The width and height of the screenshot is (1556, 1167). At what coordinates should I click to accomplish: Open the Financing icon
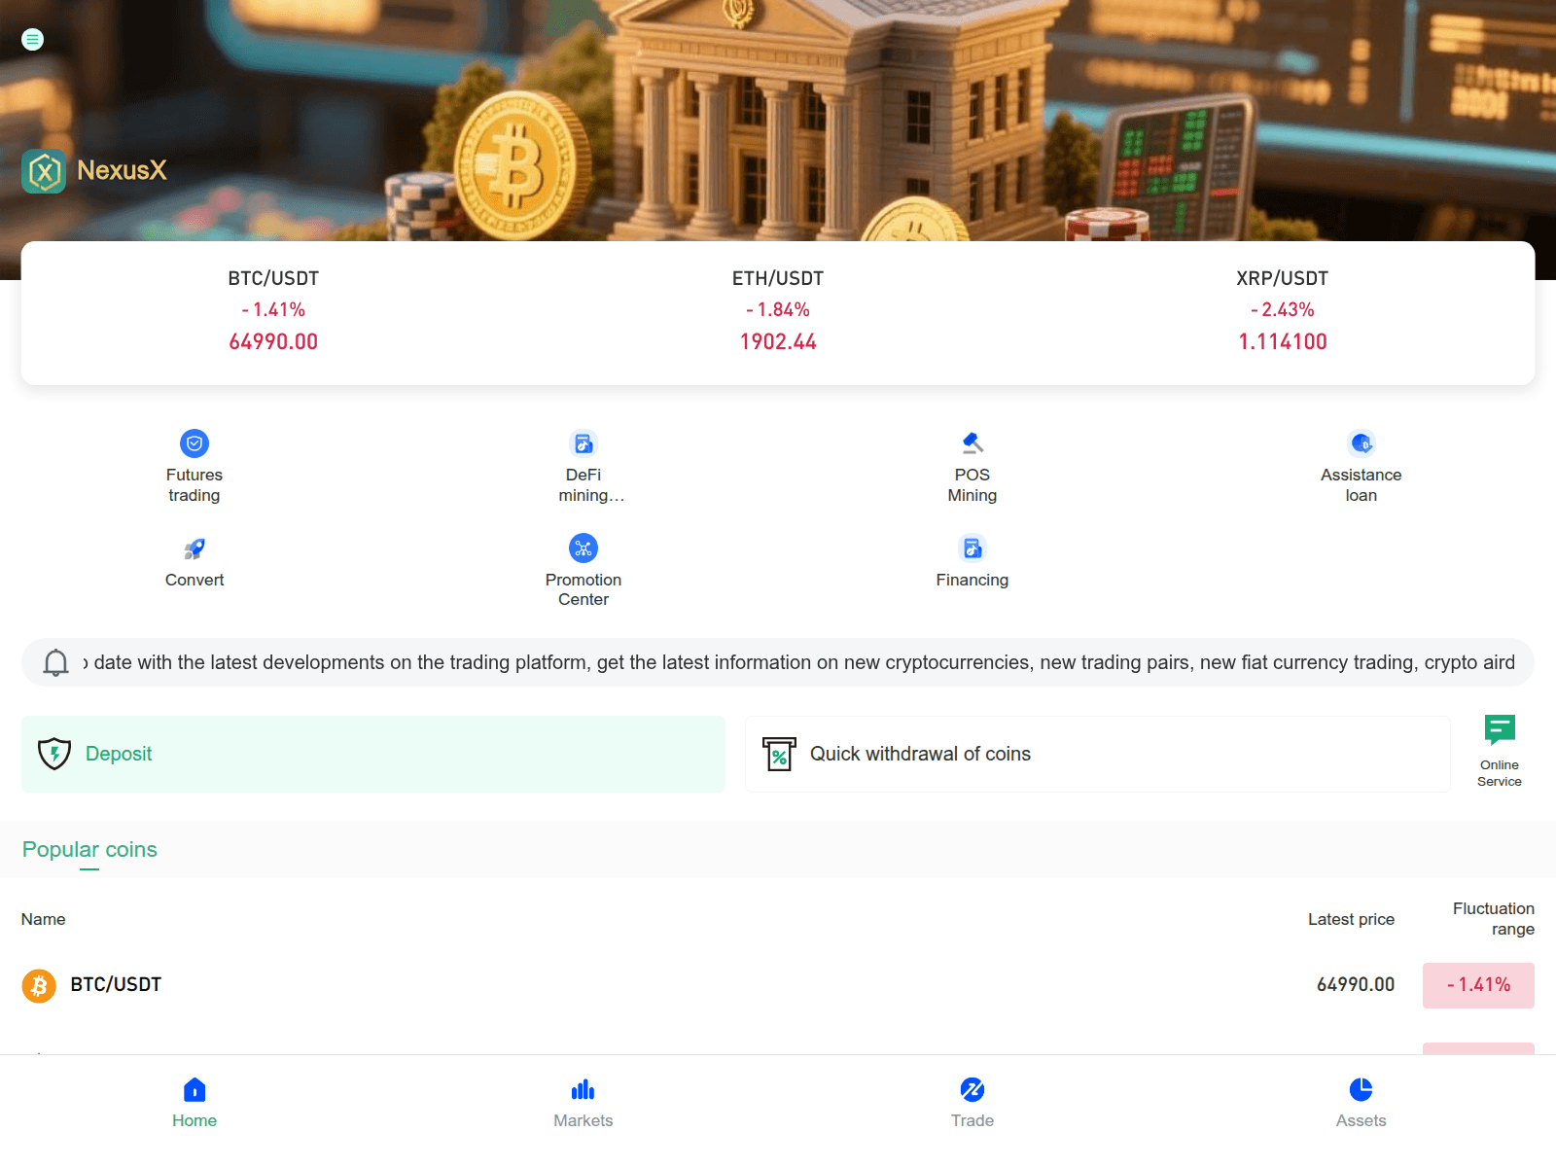coord(972,548)
